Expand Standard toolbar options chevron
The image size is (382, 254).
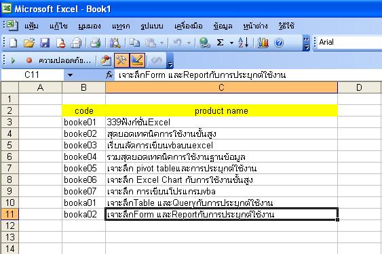(307, 43)
